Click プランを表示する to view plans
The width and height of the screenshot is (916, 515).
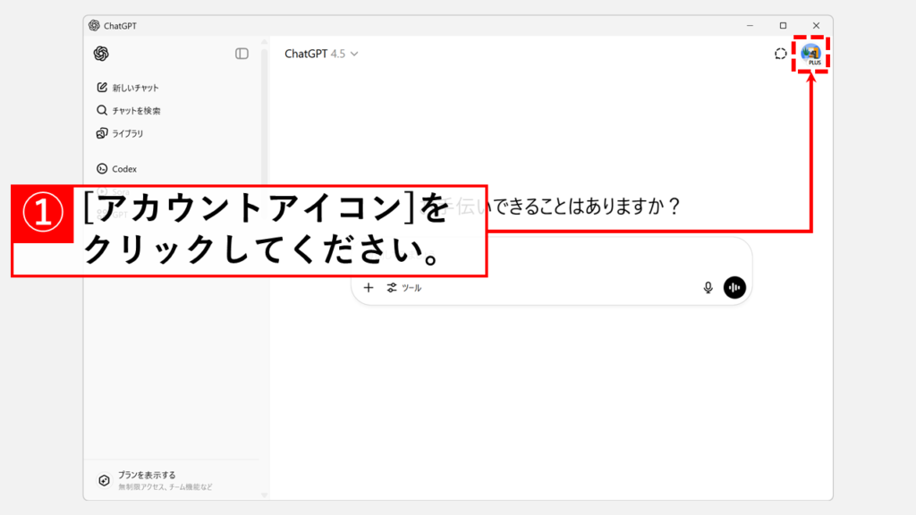pos(147,476)
